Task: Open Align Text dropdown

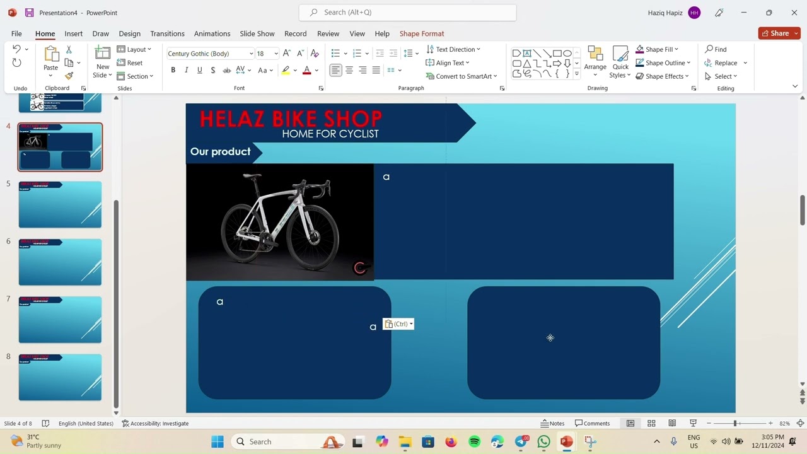Action: [x=448, y=62]
